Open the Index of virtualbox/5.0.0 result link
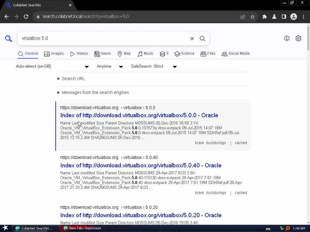 point(139,115)
